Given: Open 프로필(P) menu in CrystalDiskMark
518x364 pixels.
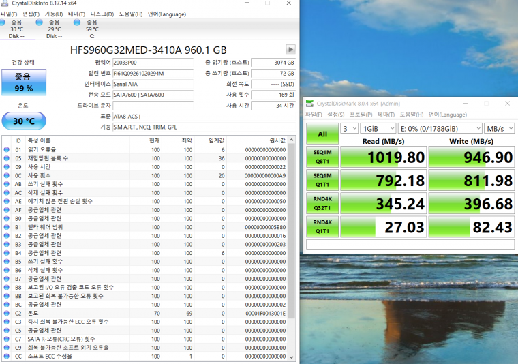Looking at the screenshot, I should [361, 115].
